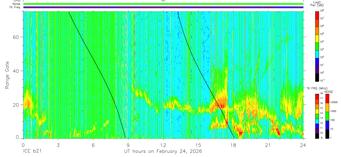
Task: Pick the cyan 12–13 MHz segment of TX FRQ bar
Action: coord(317,121)
